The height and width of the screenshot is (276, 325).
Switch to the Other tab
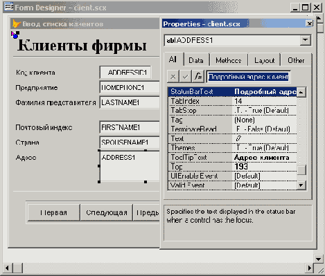coord(296,60)
